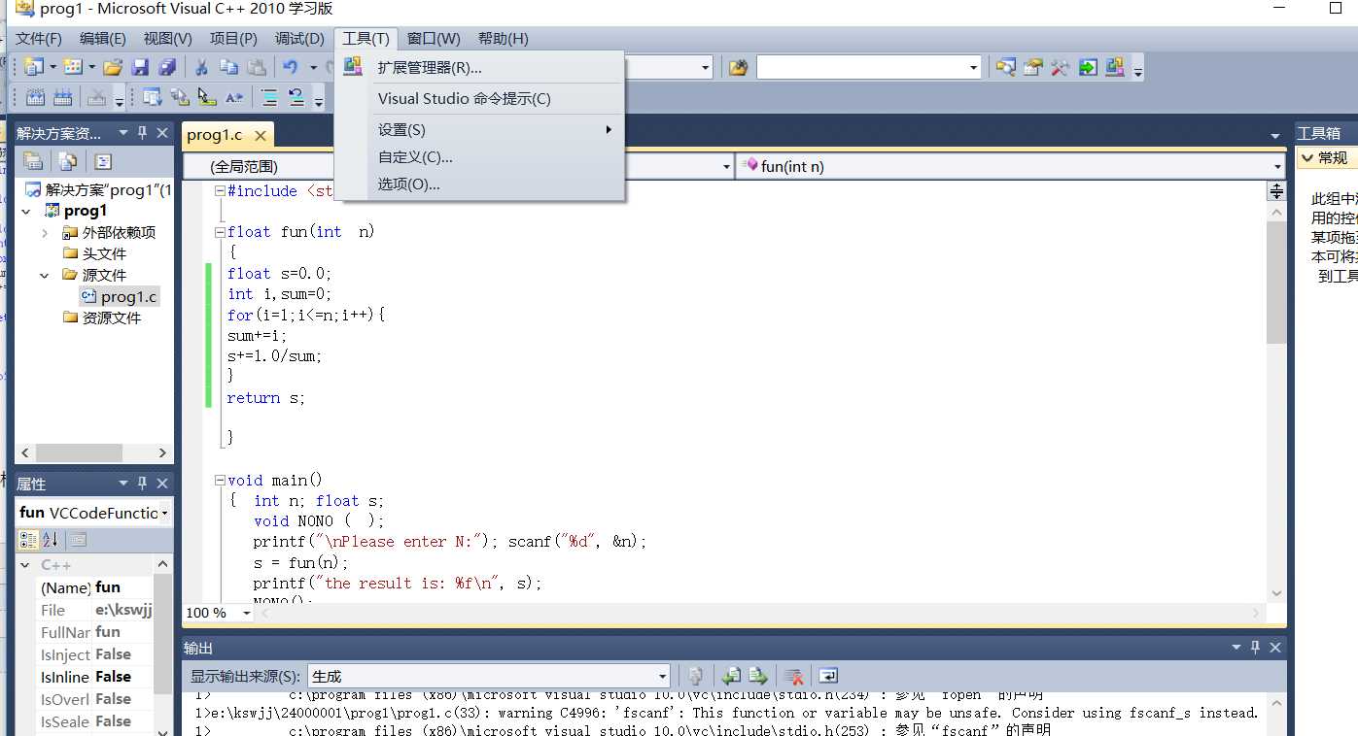Open the 调试(D) menu
1358x736 pixels.
pyautogui.click(x=299, y=39)
